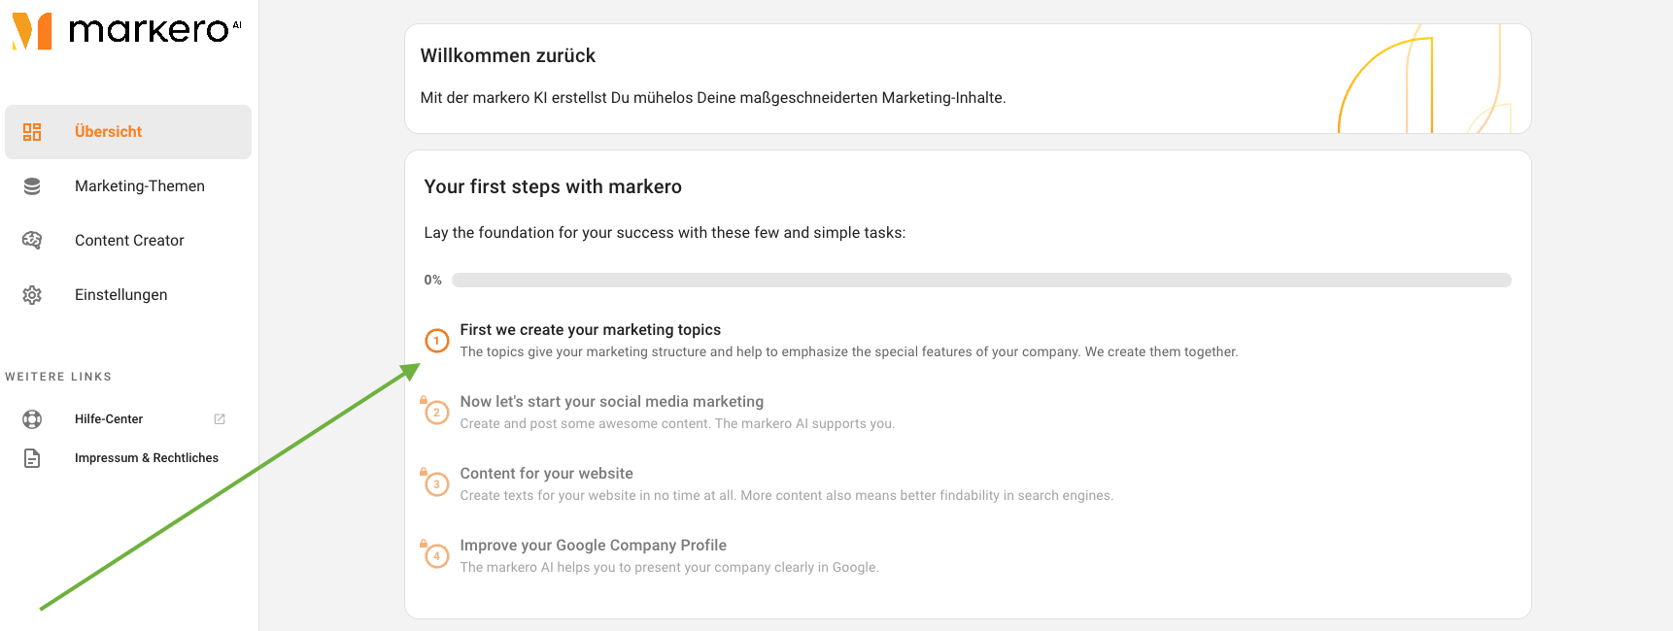This screenshot has height=631, width=1673.
Task: Select 'Content for your website' step
Action: pyautogui.click(x=547, y=474)
